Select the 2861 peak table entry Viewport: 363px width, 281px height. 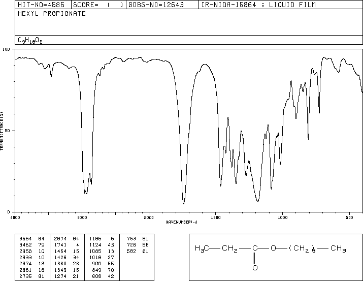(31, 270)
